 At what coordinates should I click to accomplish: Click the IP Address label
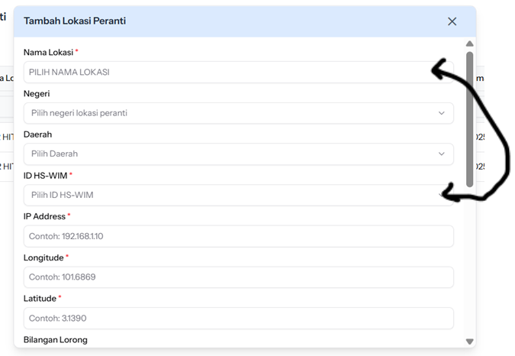pos(44,216)
